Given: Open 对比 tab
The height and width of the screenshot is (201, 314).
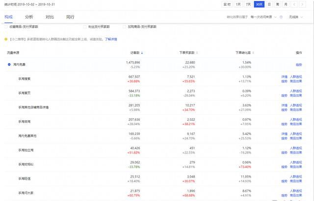Looking at the screenshot, I should 50,17.
